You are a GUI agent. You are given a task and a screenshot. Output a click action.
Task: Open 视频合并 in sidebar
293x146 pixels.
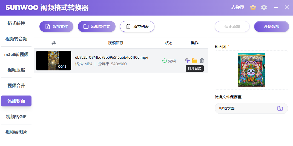click(x=16, y=85)
